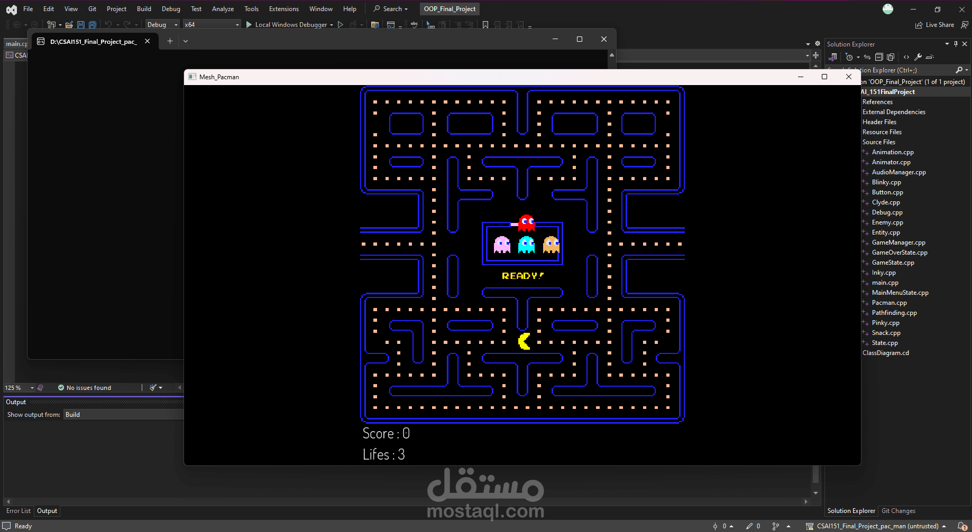Screen dimensions: 972x532
Task: Open the Debug configuration dropdown
Action: tap(162, 24)
